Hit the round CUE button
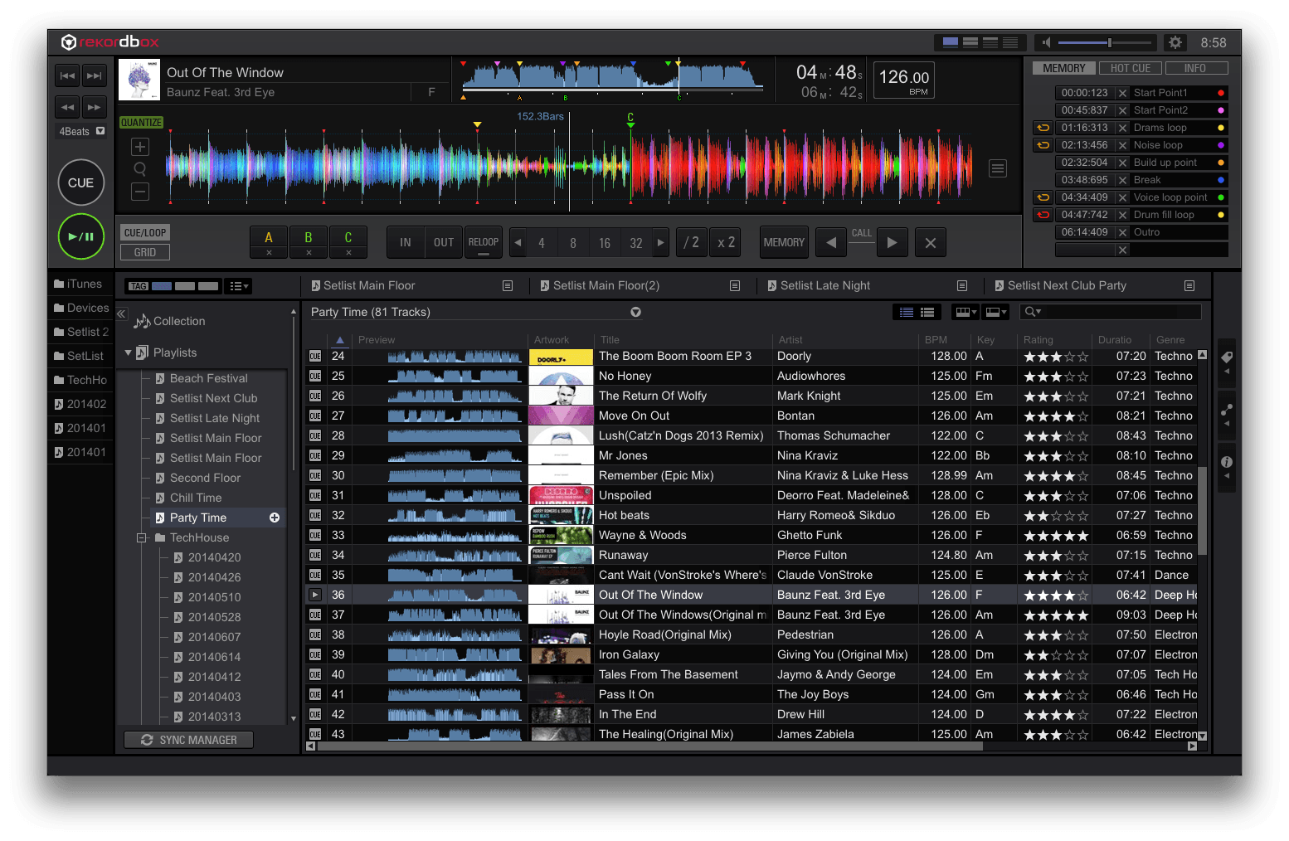The image size is (1289, 841). tap(80, 182)
